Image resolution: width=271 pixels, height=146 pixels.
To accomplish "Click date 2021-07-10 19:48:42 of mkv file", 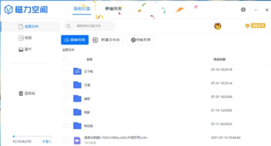I will click(x=226, y=138).
